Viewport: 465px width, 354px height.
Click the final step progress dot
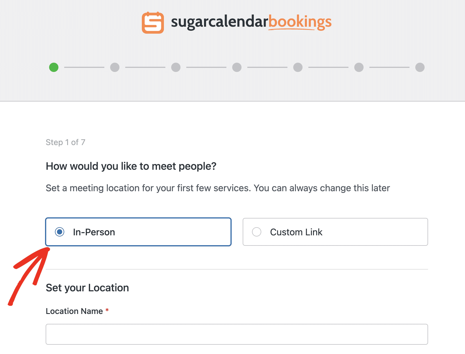[x=420, y=67]
